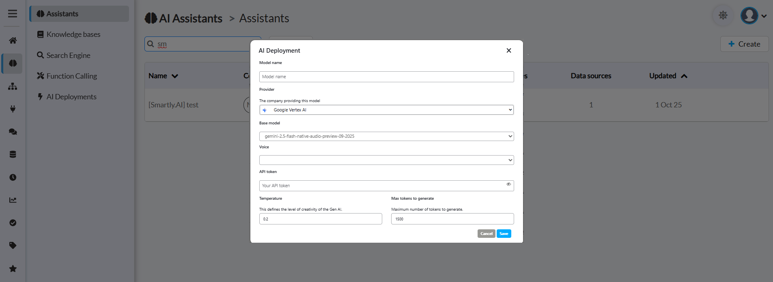Open the database sidebar icon
This screenshot has width=773, height=282.
pos(13,154)
